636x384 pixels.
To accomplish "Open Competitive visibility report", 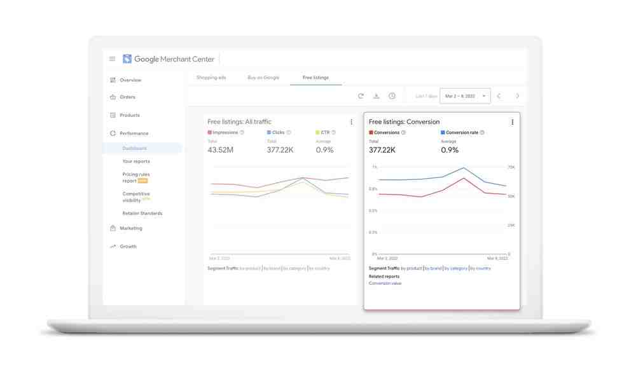I will point(136,197).
